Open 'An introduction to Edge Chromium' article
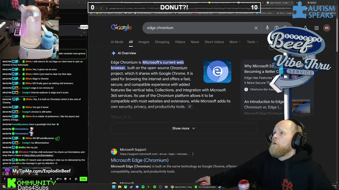Viewport: 339px width, 190px height. tap(264, 104)
